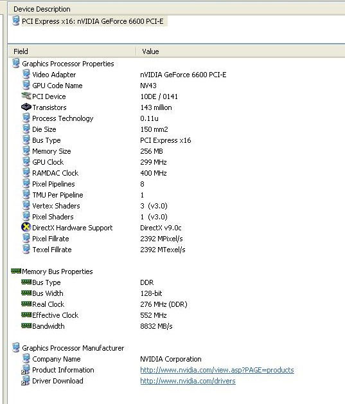Click the Pixel Fillrate row icon
345x404 pixels.
point(26,238)
